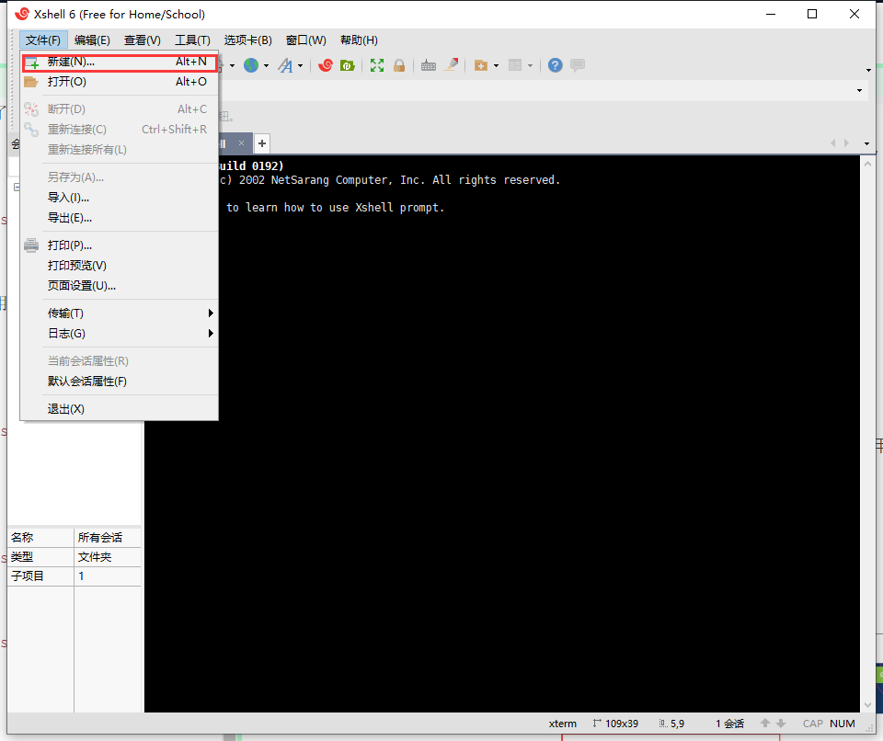Screen dimensions: 883x741
Task: Click the folder icon beside 打开(O)
Action: (x=31, y=82)
